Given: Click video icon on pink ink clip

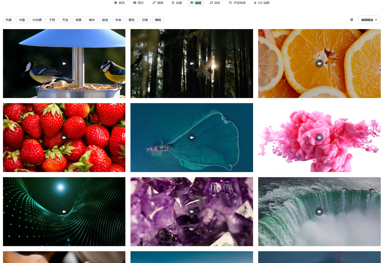Looking at the screenshot, I should [x=319, y=138].
